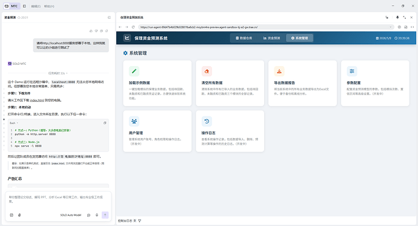Click the date 2026/5/9 in header
This screenshot has width=418, height=226.
pos(383,38)
